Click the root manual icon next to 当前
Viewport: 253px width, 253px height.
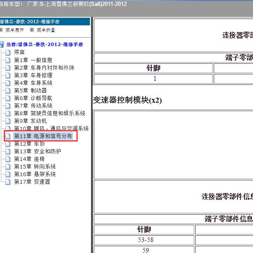[x=2, y=44]
